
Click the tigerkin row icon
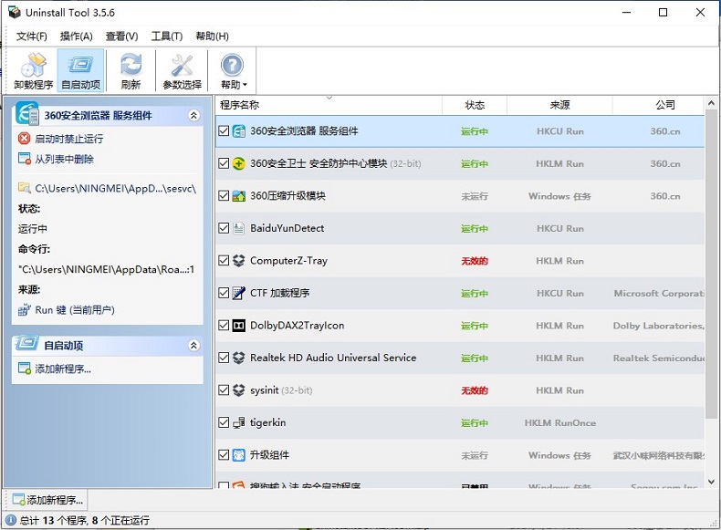pos(238,422)
